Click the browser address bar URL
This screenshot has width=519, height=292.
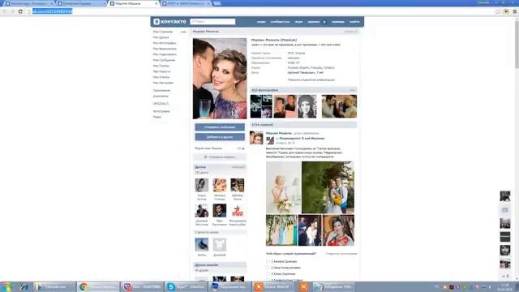[52, 11]
